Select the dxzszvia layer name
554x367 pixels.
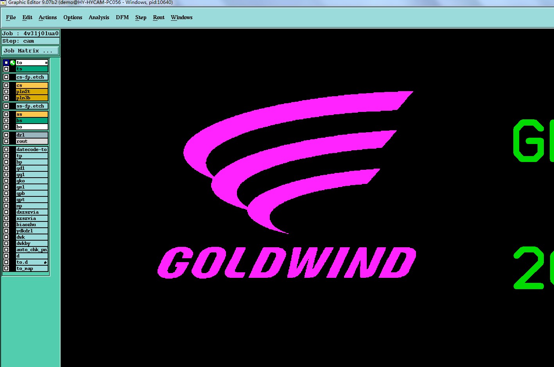coord(32,212)
